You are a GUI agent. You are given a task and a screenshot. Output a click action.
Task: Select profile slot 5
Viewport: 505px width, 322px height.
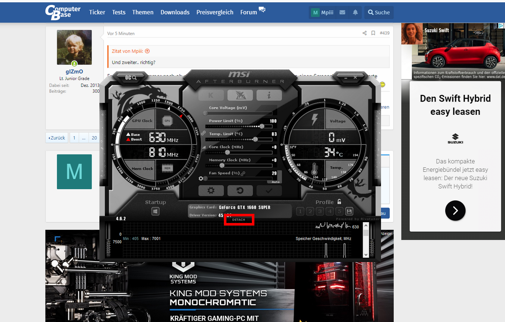pos(340,212)
